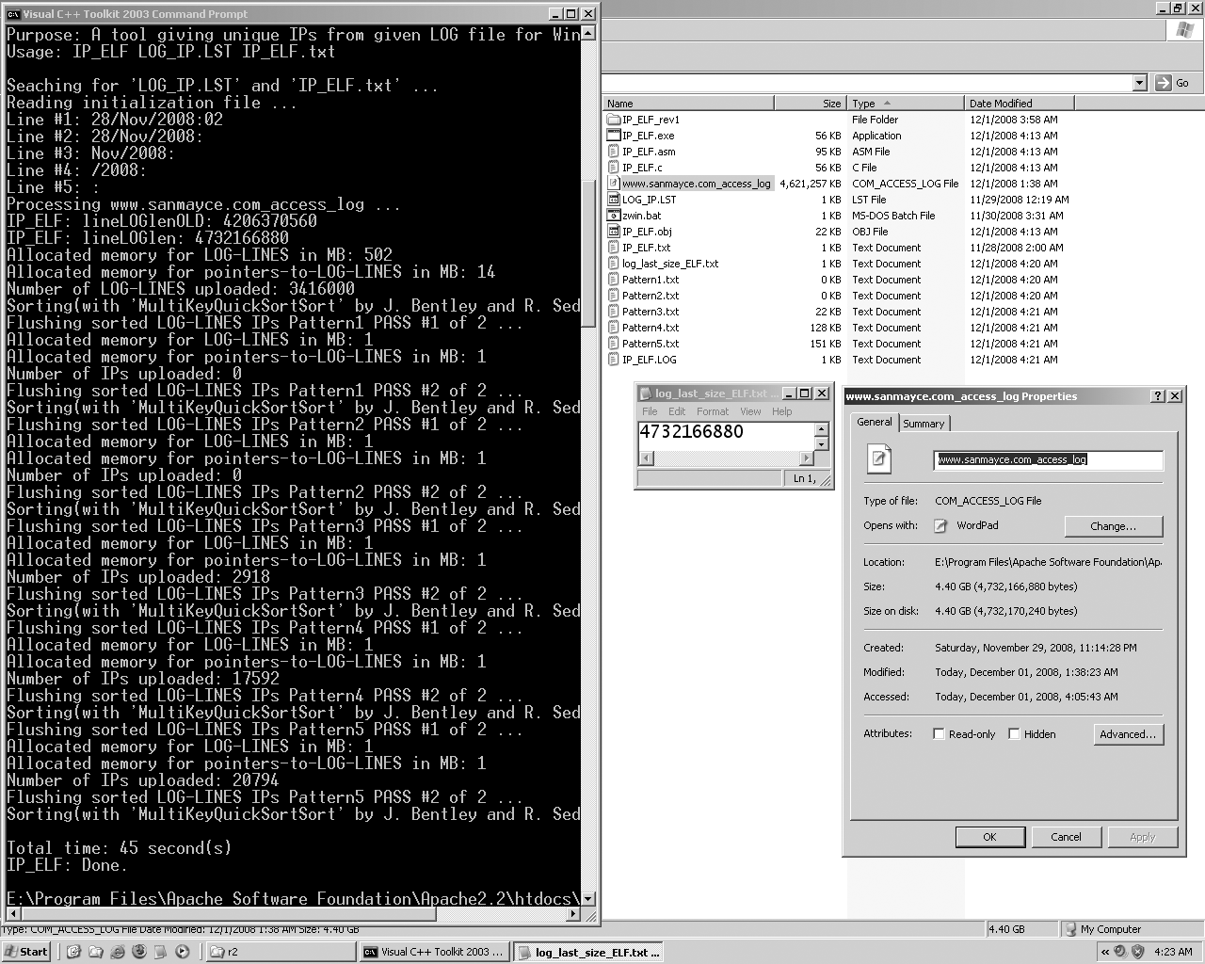1205x964 pixels.
Task: Click the www.sanmayce.com_access_log file icon in Explorer
Action: (x=614, y=184)
